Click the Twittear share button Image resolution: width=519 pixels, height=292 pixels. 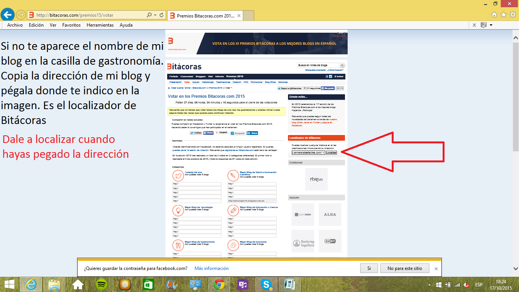tap(196, 133)
